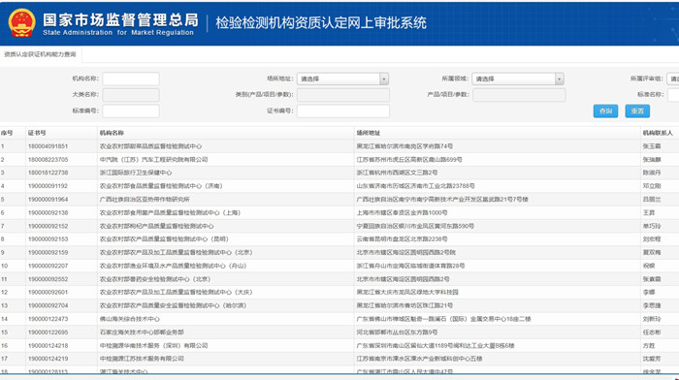The image size is (679, 380).
Task: Click the 序号 column header
Action: [x=7, y=133]
